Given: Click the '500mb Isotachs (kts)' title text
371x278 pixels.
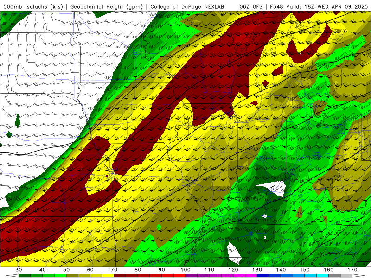Looking at the screenshot, I should (33, 6).
